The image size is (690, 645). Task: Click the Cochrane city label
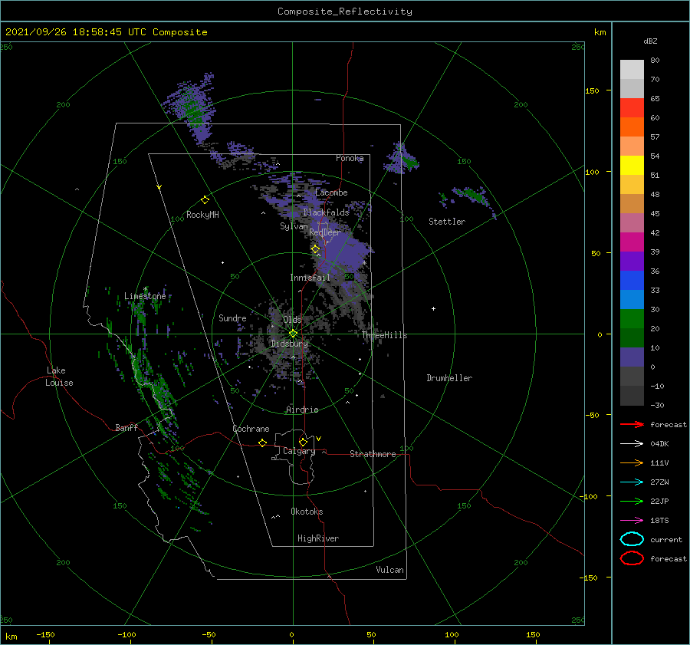(x=251, y=429)
